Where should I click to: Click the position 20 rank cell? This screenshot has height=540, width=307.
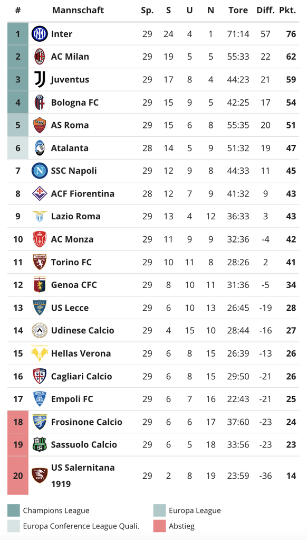(x=18, y=476)
